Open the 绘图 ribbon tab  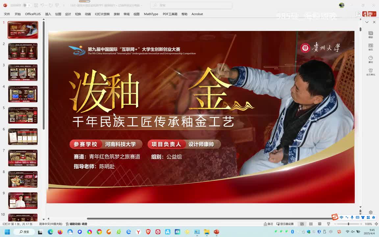tap(58, 14)
